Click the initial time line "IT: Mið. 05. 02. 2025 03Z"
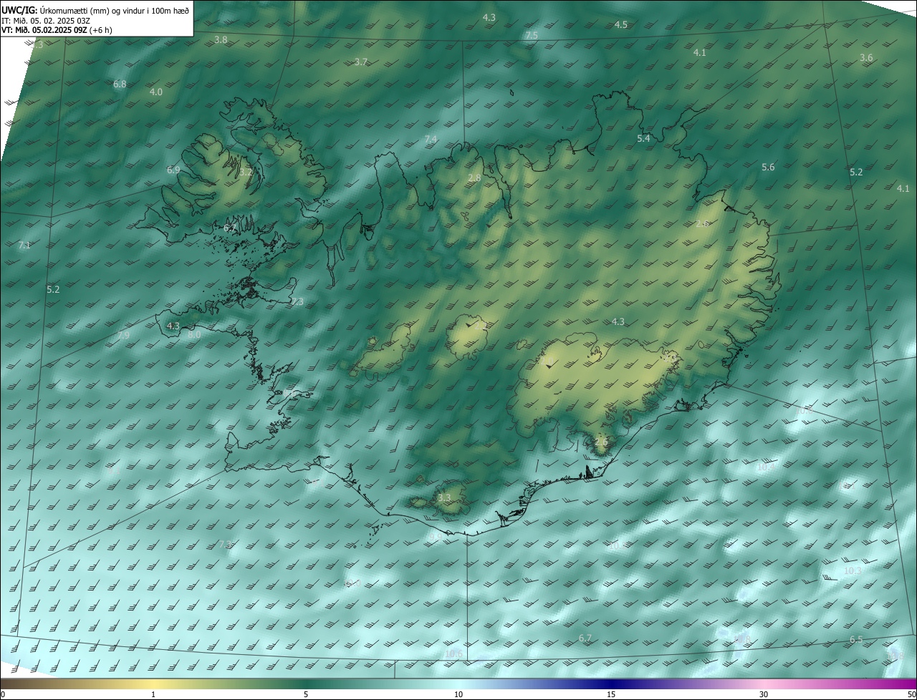This screenshot has width=917, height=700. coord(46,20)
